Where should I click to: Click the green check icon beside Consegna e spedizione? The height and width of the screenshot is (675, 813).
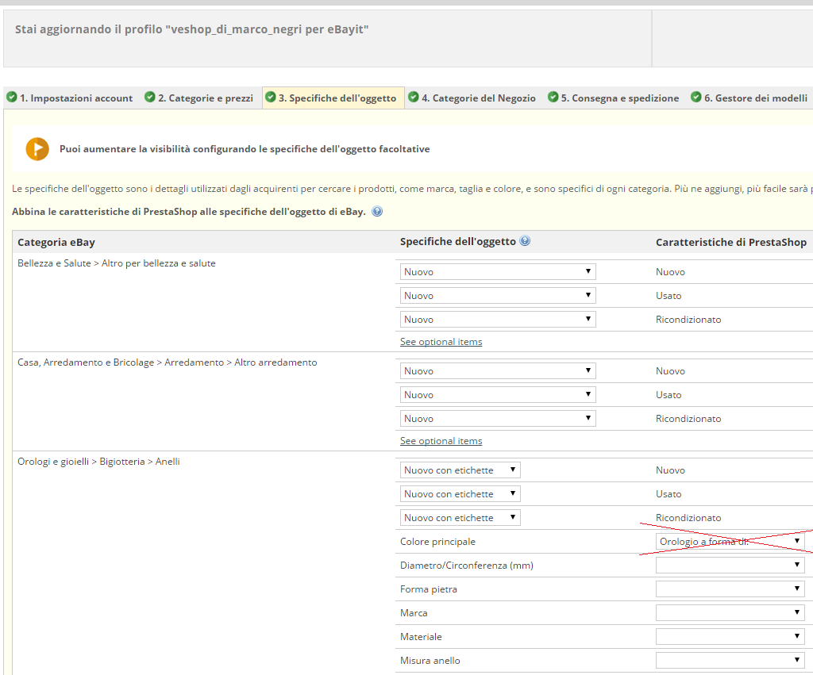click(x=553, y=97)
